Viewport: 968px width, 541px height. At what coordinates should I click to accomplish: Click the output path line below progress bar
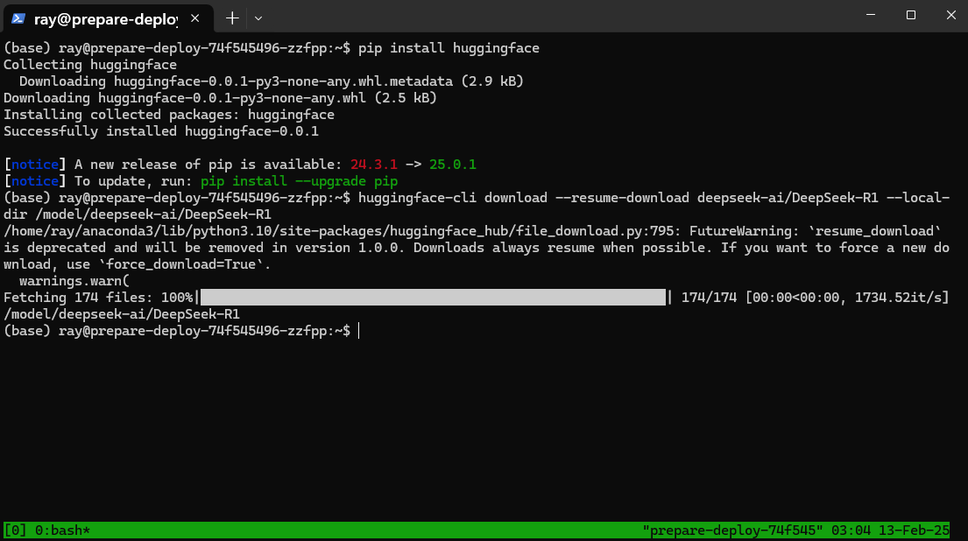[x=122, y=314]
